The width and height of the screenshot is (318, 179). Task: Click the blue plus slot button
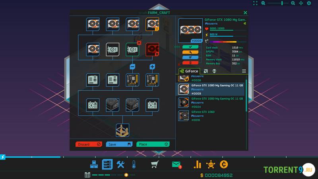coord(152,67)
